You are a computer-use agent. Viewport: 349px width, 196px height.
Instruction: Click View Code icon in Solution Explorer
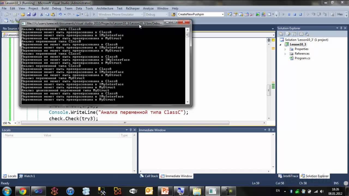pos(301,34)
